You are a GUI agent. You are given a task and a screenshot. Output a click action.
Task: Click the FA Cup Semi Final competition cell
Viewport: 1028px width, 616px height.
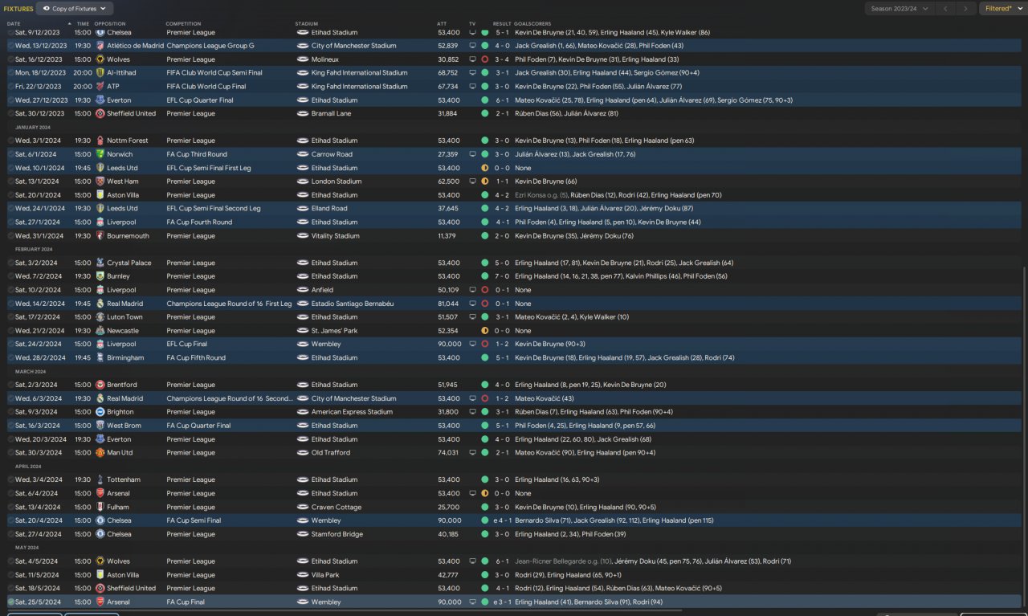tap(194, 520)
